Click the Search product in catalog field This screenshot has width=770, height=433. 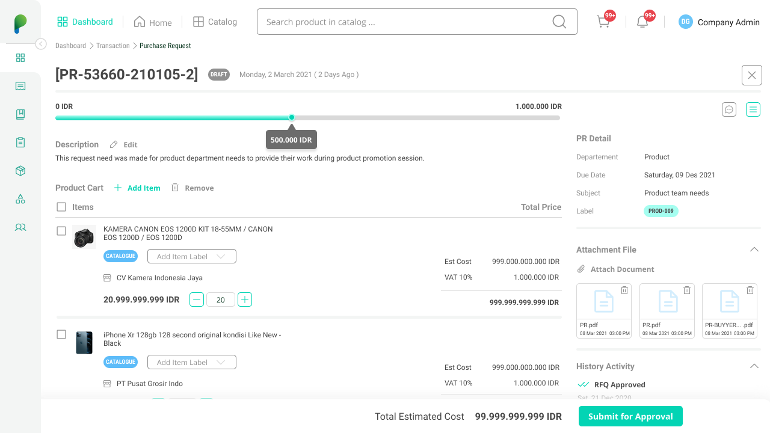tap(417, 22)
